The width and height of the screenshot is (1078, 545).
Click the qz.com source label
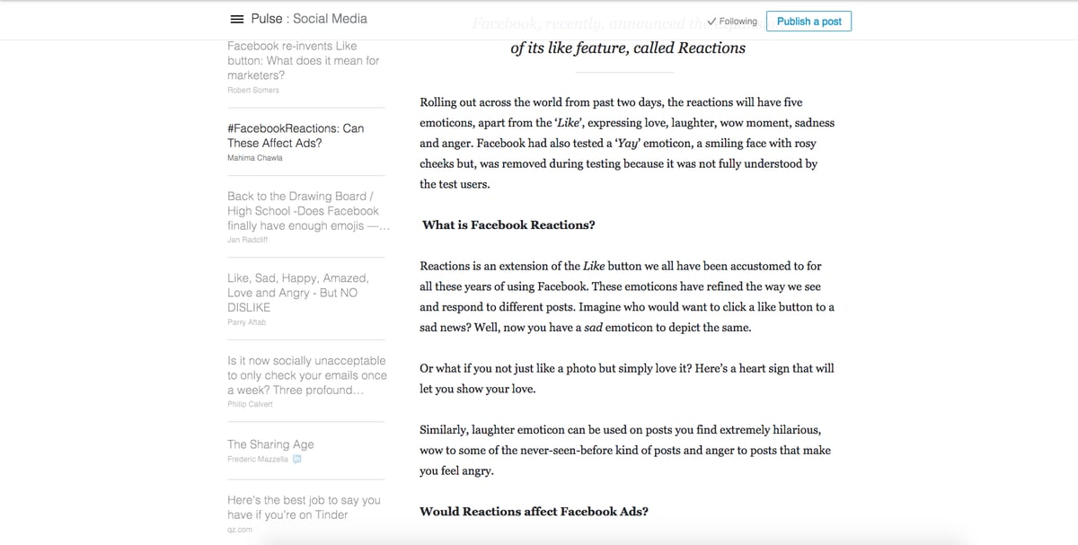coord(240,530)
